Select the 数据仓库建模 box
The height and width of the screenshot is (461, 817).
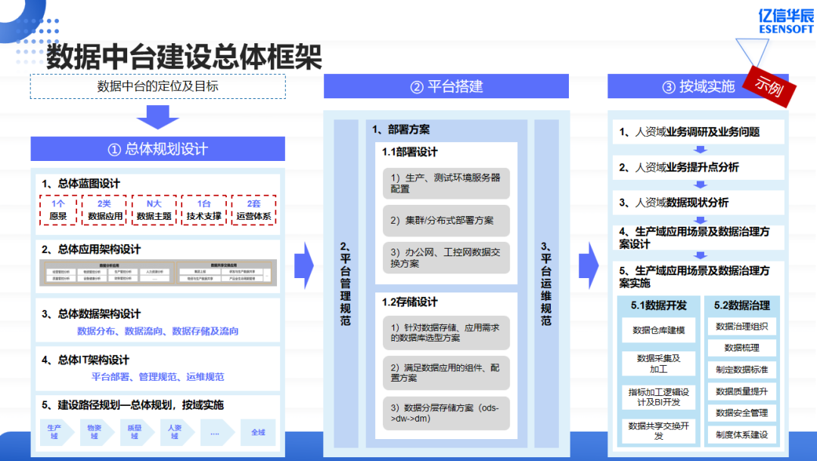pos(659,330)
